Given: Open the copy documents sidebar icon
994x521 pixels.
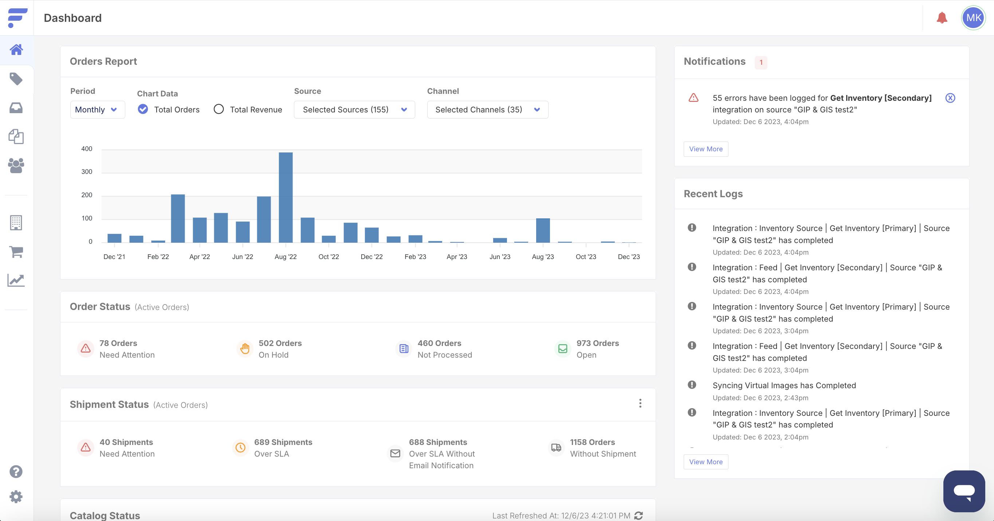Looking at the screenshot, I should pyautogui.click(x=16, y=136).
